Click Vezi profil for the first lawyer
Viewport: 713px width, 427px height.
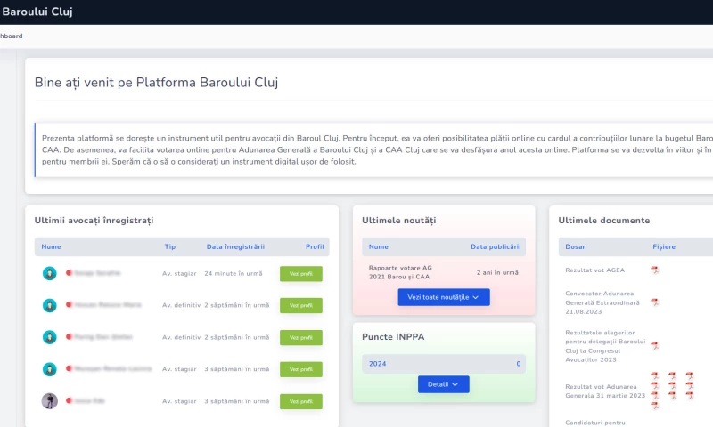pos(300,273)
